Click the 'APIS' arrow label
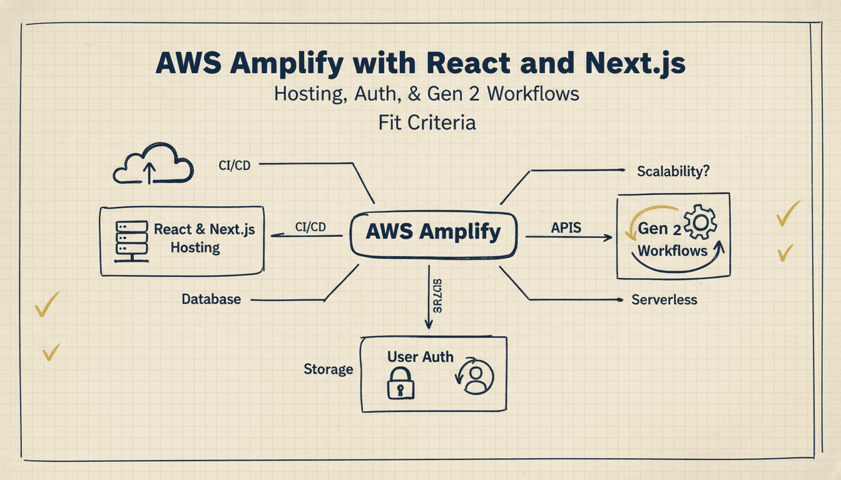The height and width of the screenshot is (480, 841). (566, 228)
